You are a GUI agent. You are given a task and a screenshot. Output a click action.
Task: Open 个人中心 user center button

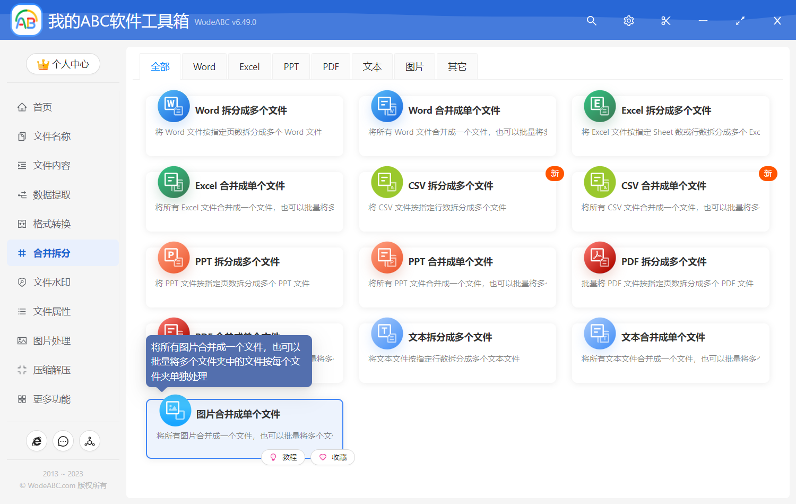63,64
